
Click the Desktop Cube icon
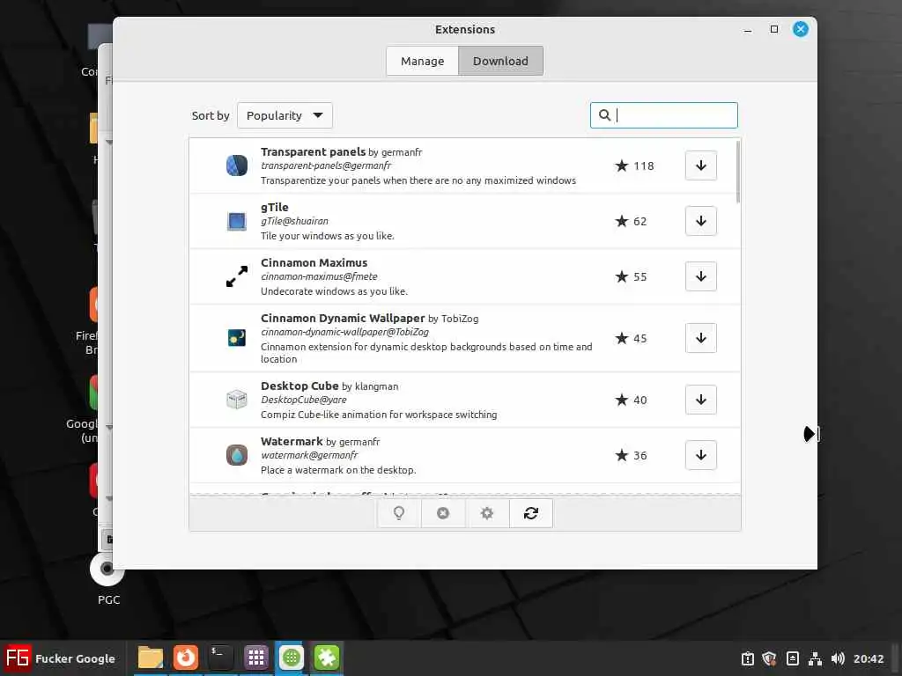[236, 400]
